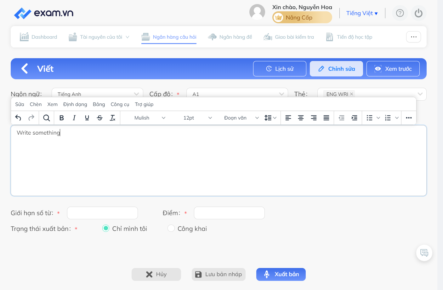The image size is (443, 290).
Task: Expand the Tiếng Việt language selector
Action: [362, 13]
